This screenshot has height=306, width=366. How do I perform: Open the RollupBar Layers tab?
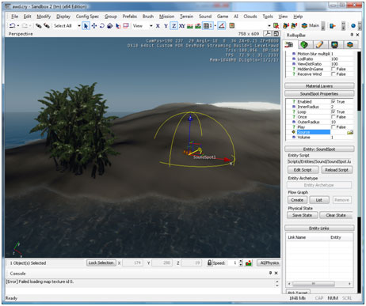(350, 45)
